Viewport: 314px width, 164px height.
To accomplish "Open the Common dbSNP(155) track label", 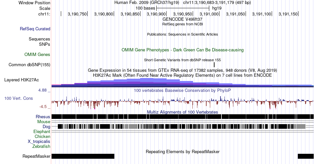I will [x=29, y=65].
